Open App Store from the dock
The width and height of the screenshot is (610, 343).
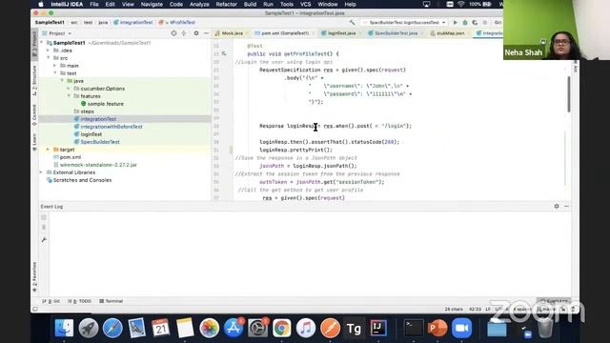click(x=234, y=328)
